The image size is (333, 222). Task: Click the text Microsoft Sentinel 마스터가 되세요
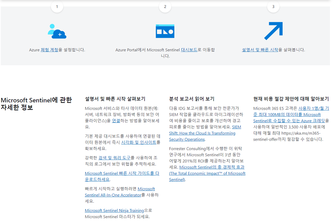[x=117, y=217]
